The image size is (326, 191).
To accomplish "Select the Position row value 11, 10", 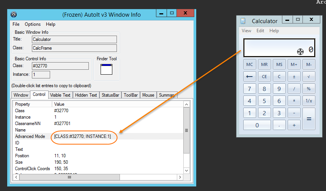I will coord(60,156).
